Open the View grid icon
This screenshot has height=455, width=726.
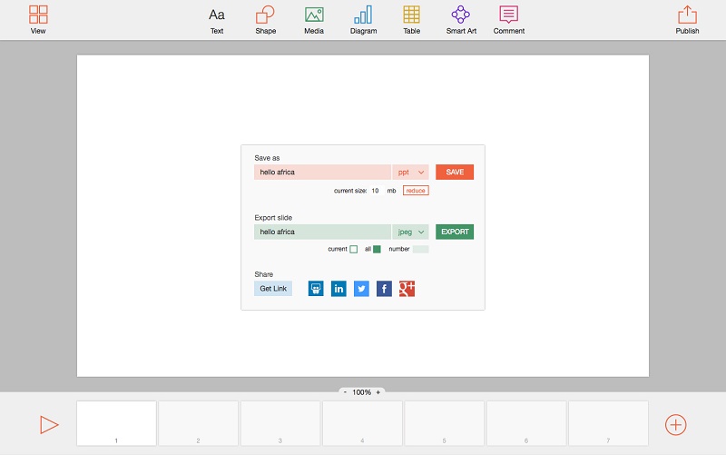pos(38,15)
